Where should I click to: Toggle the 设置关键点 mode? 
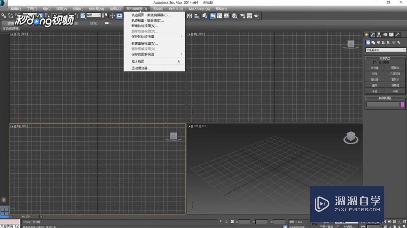pyautogui.click(x=327, y=226)
